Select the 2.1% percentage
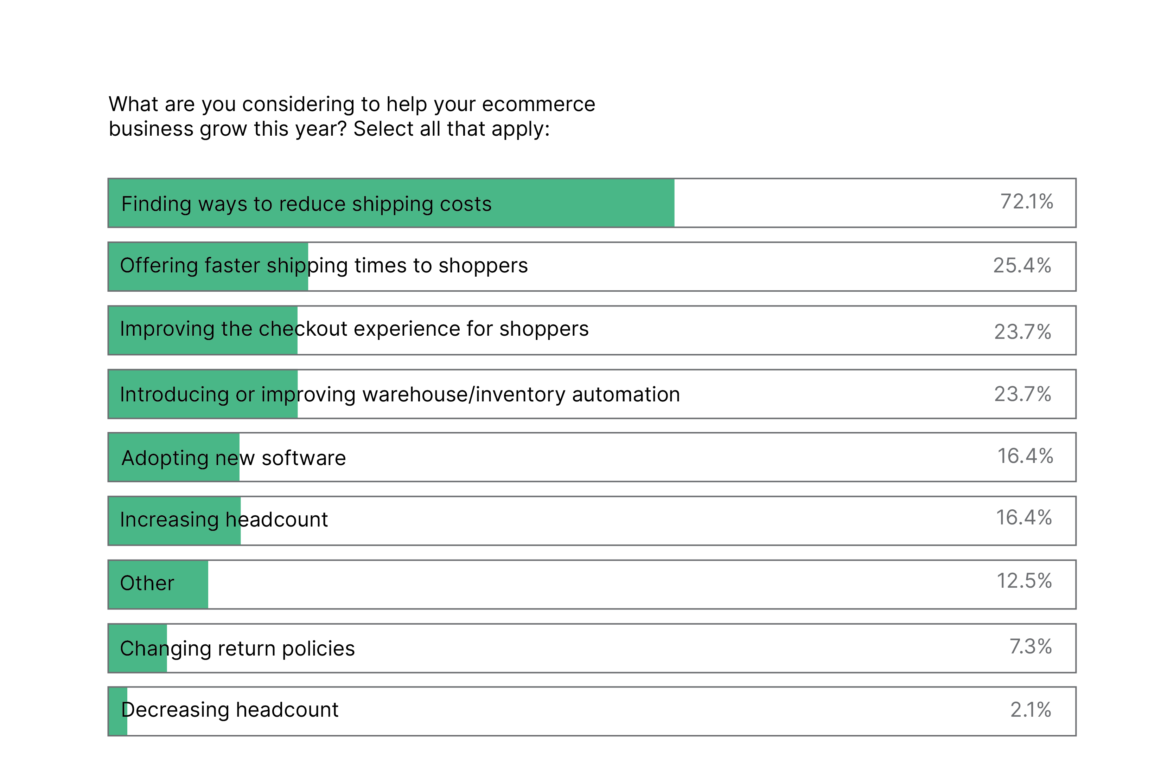The width and height of the screenshot is (1161, 774). pos(1030,710)
